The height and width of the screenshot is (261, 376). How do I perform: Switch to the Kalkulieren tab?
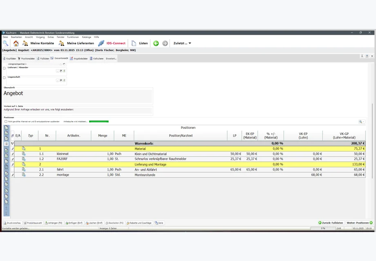[96, 58]
